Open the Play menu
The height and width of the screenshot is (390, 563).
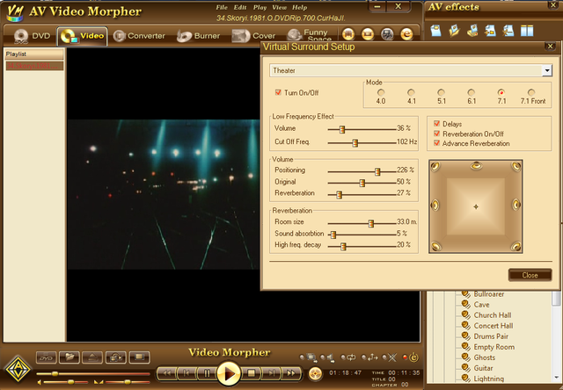tap(260, 8)
